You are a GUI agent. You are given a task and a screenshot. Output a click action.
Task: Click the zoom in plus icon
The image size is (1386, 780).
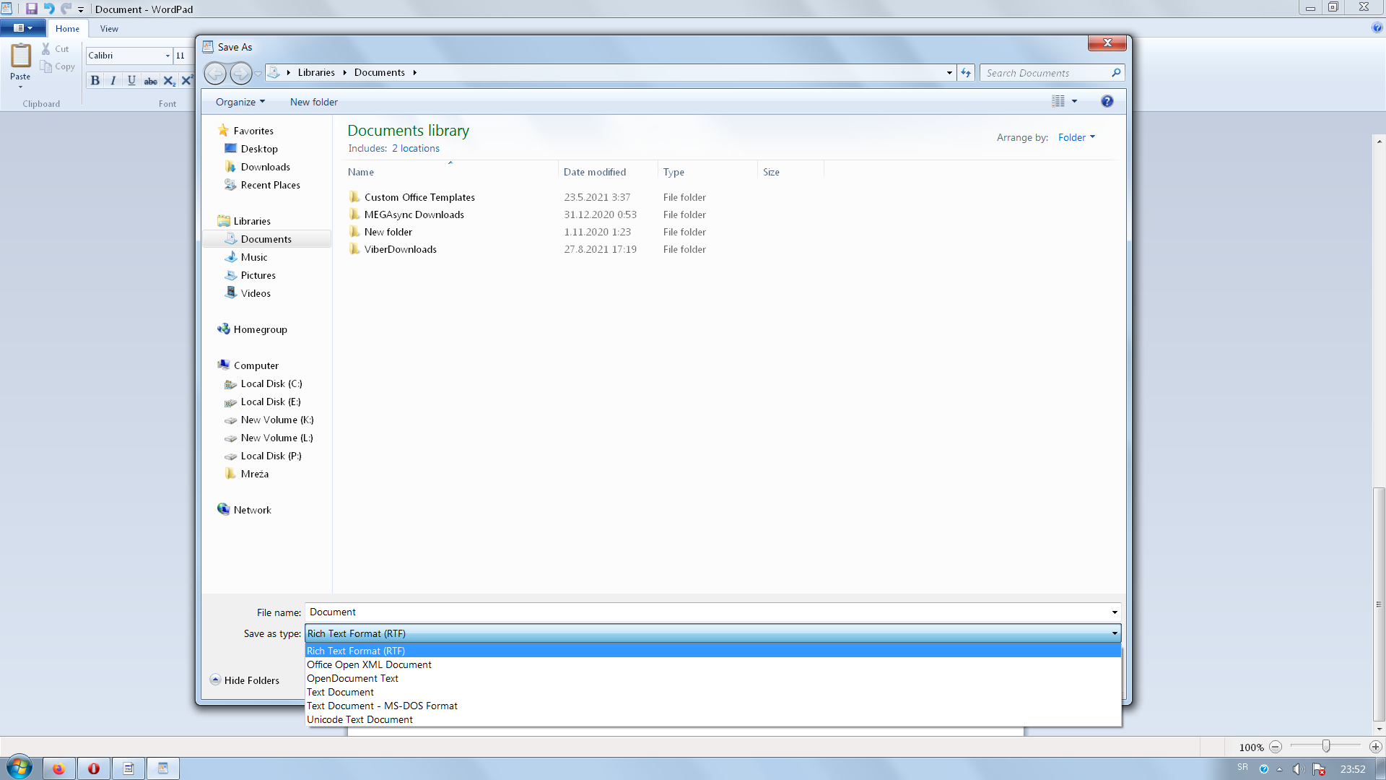1375,747
